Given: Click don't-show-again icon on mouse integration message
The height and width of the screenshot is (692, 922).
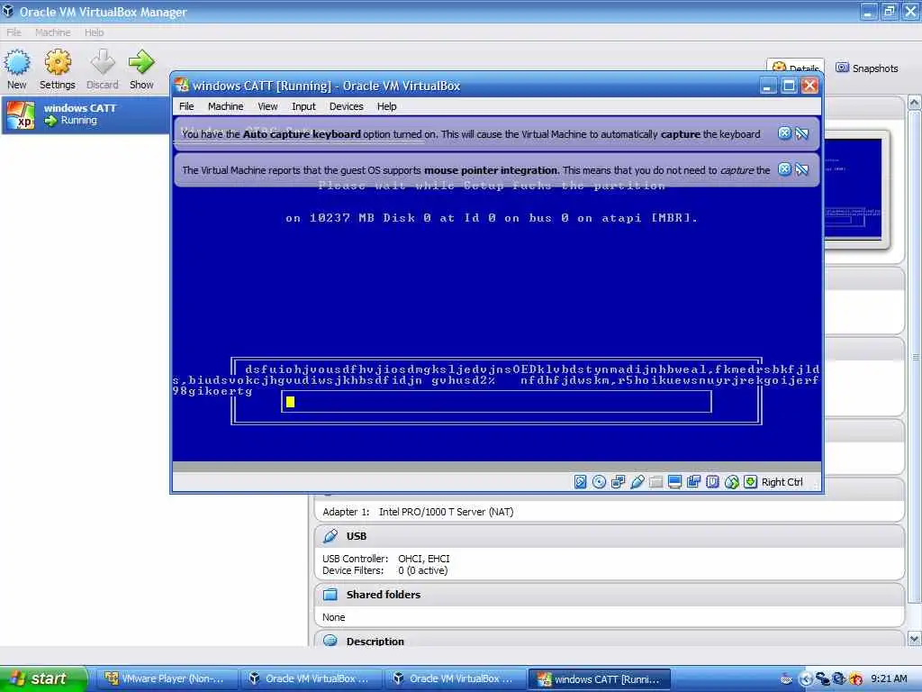Looking at the screenshot, I should click(x=802, y=170).
